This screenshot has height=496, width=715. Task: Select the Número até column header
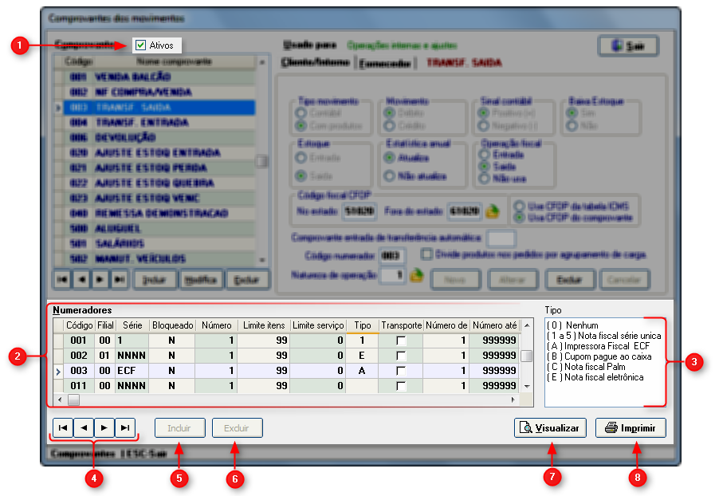tap(495, 325)
